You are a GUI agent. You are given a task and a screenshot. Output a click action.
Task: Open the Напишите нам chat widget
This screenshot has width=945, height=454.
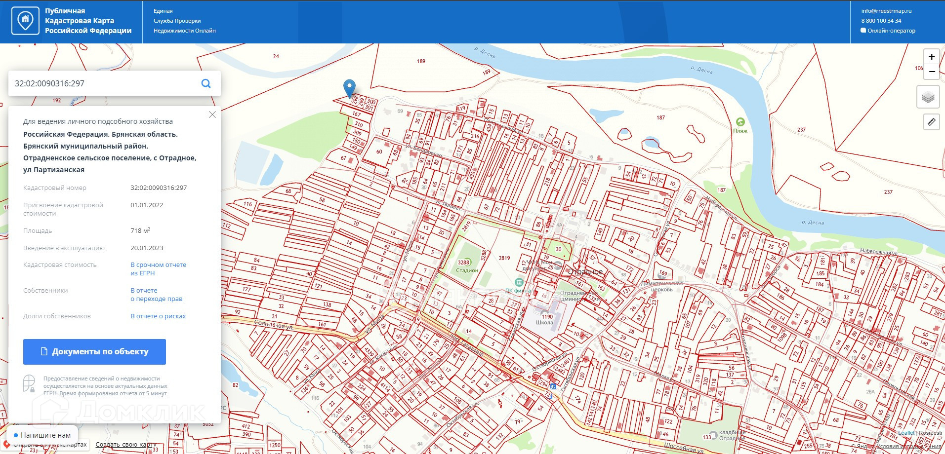[x=42, y=435]
